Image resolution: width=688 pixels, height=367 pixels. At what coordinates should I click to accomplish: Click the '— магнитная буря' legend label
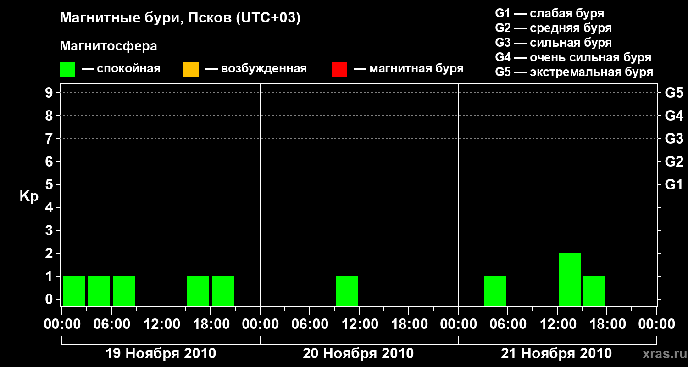click(409, 69)
